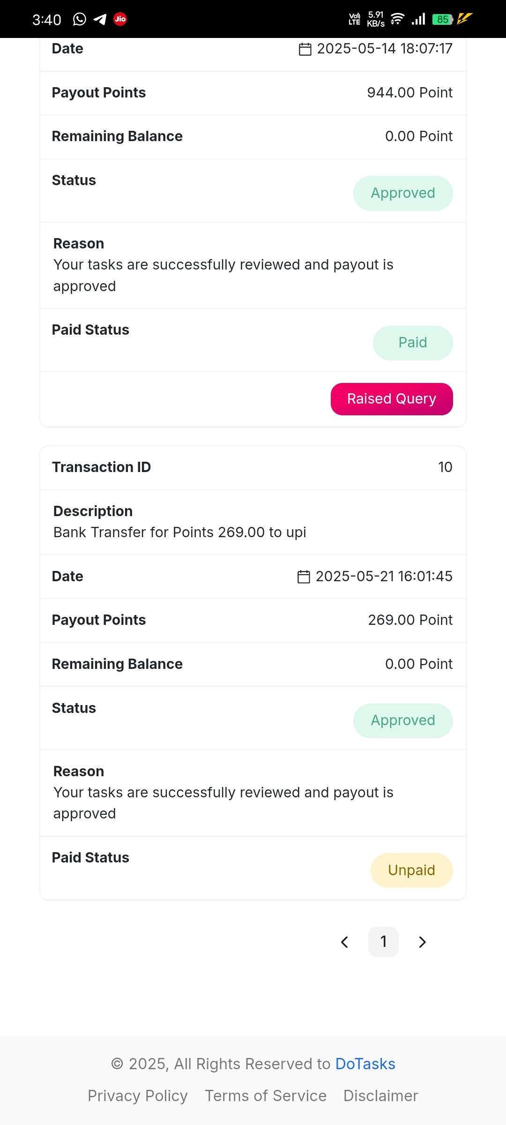Tap the Unpaid status badge
Image resolution: width=506 pixels, height=1125 pixels.
tap(412, 870)
